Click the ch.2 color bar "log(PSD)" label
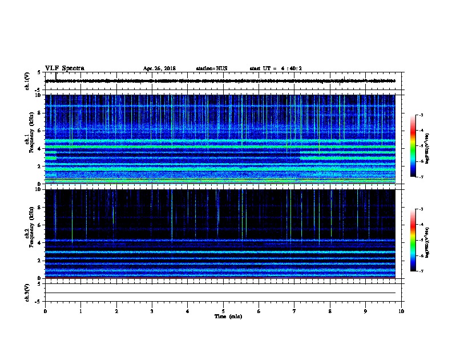 [427, 242]
